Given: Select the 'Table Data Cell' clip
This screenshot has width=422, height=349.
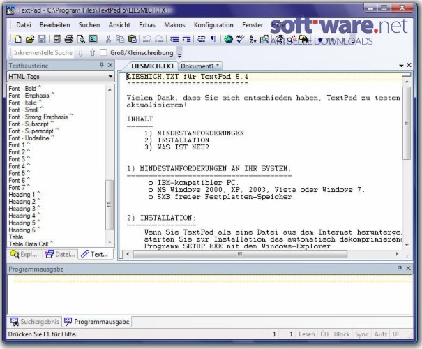Looking at the screenshot, I should [31, 244].
